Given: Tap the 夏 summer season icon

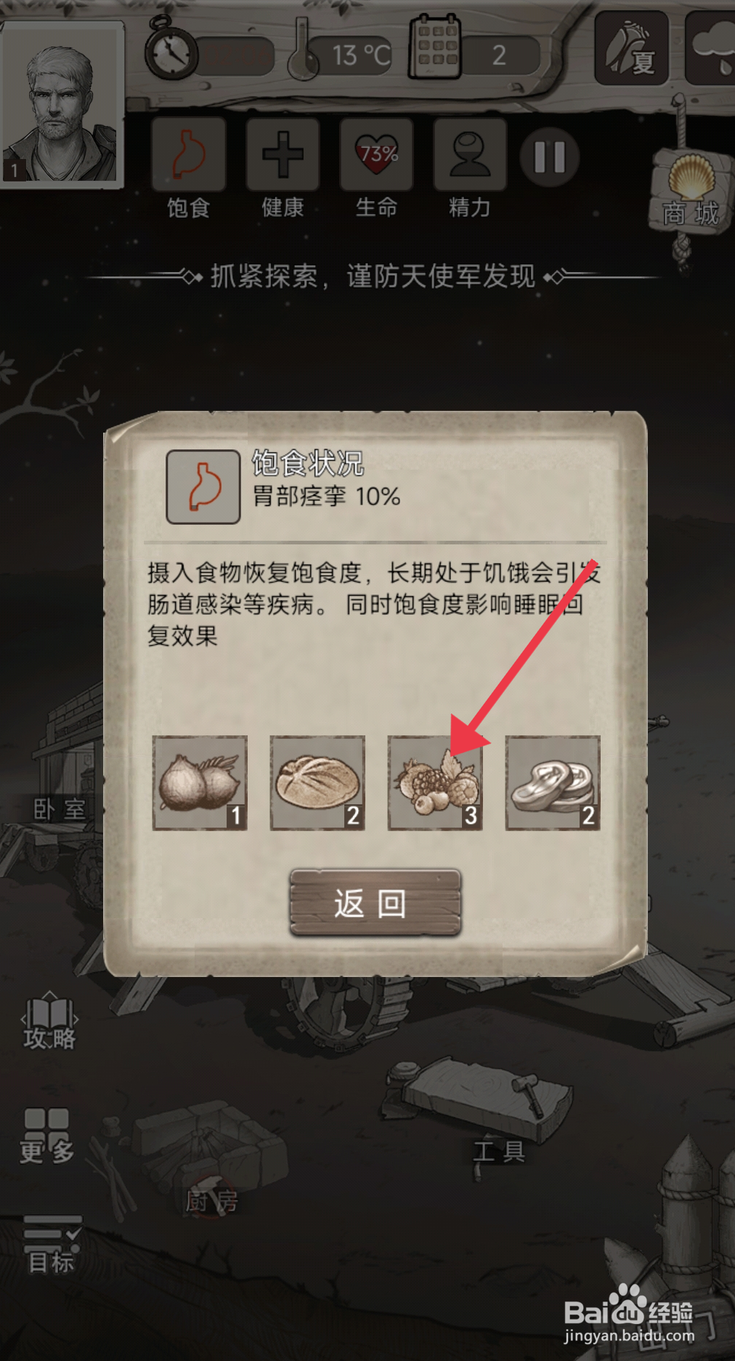Looking at the screenshot, I should tap(631, 48).
